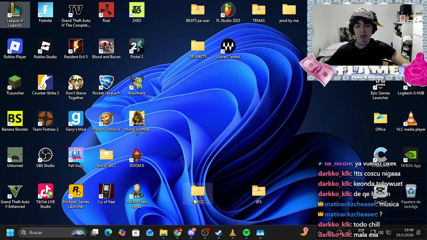
Task: Select the Rockstar Games Launcher icon
Action: click(x=76, y=196)
